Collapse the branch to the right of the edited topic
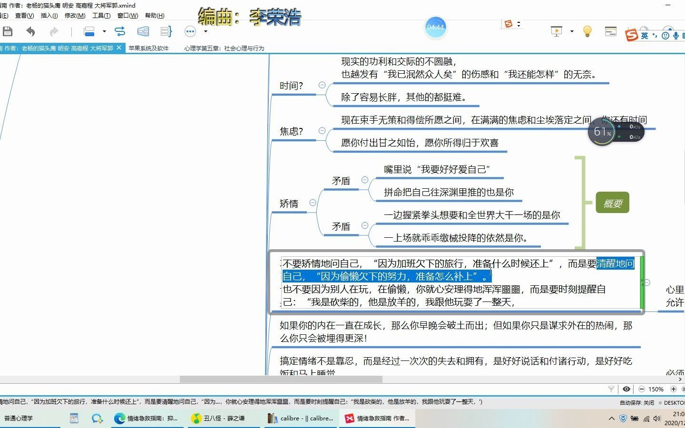Viewport: 685px width, 428px height. coord(647,282)
